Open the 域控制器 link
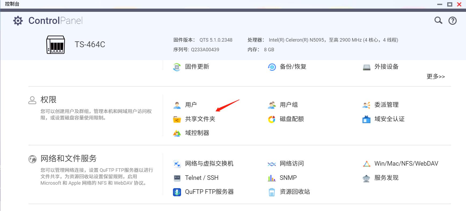The height and width of the screenshot is (211, 466). point(197,133)
